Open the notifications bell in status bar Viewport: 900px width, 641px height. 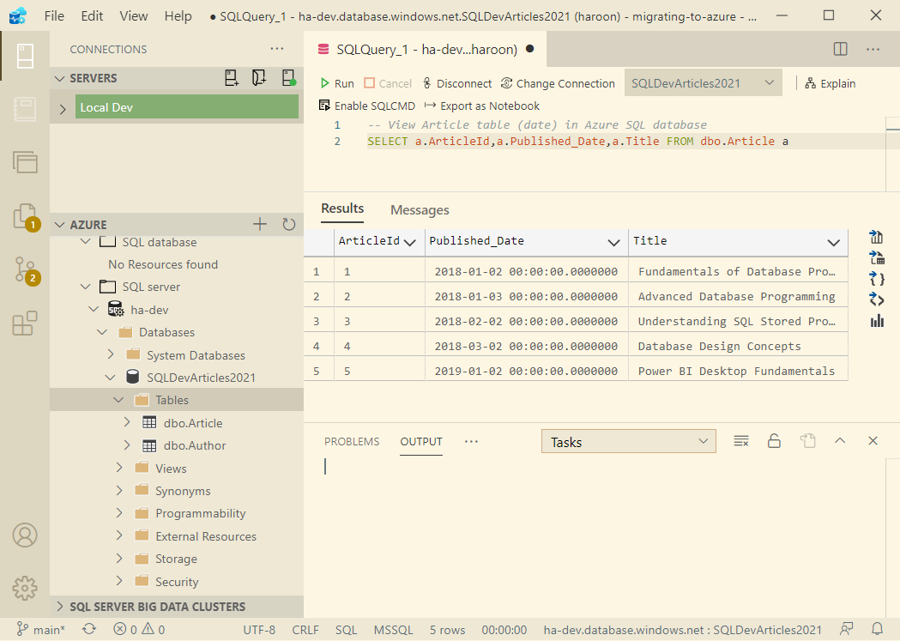[877, 630]
